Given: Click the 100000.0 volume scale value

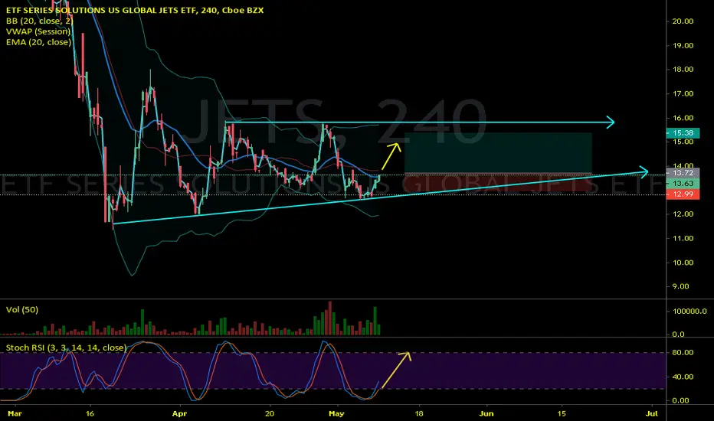Looking at the screenshot, I should click(689, 312).
